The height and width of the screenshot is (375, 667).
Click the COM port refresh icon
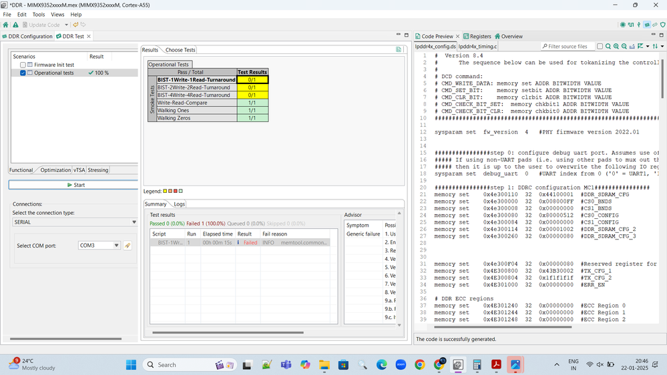127,246
